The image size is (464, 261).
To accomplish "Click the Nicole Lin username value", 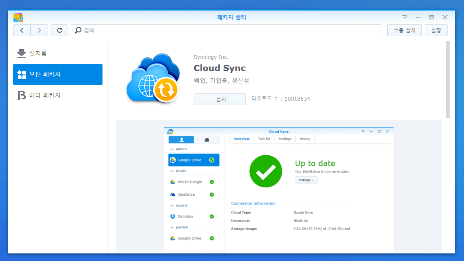I will pyautogui.click(x=301, y=221).
